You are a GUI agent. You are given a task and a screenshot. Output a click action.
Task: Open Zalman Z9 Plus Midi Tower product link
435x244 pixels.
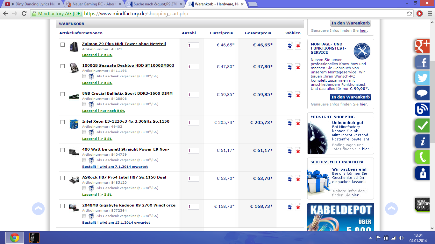124,44
